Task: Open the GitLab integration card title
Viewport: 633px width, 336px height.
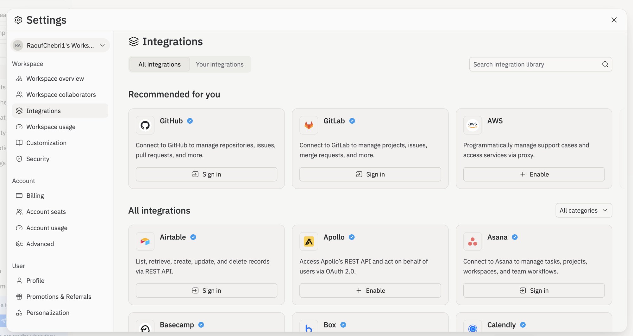Action: (x=334, y=121)
